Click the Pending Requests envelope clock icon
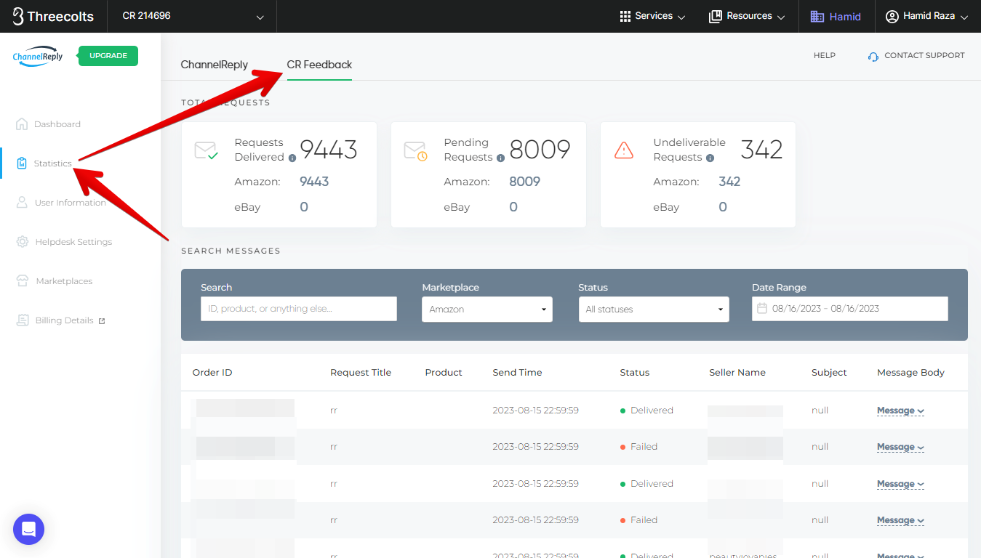This screenshot has width=981, height=558. (415, 150)
